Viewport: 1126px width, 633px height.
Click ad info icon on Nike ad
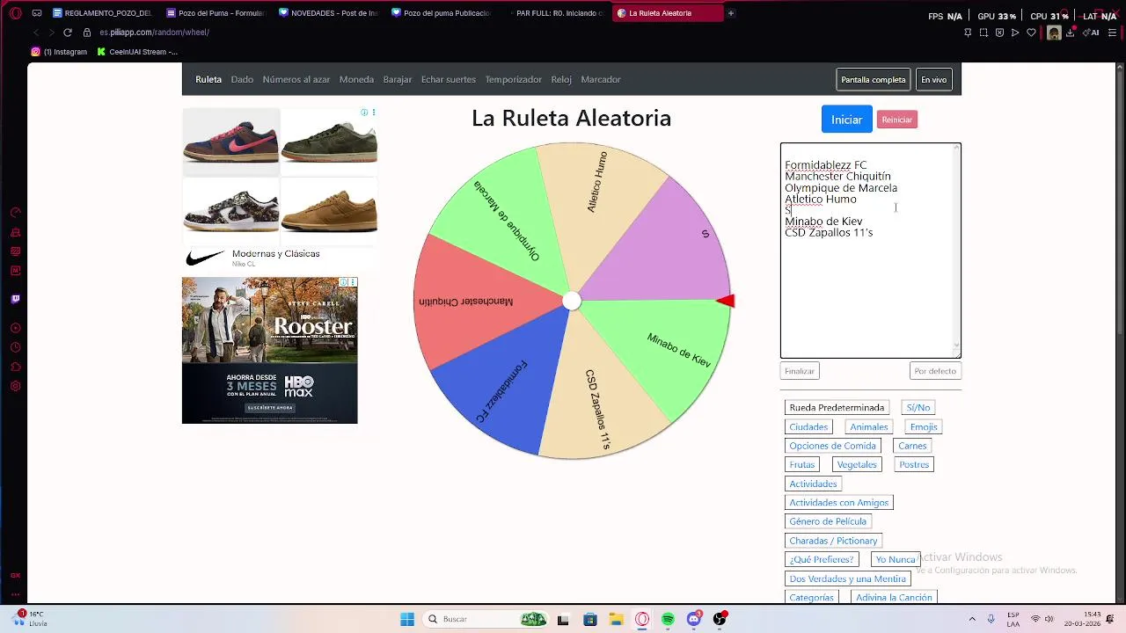(364, 113)
